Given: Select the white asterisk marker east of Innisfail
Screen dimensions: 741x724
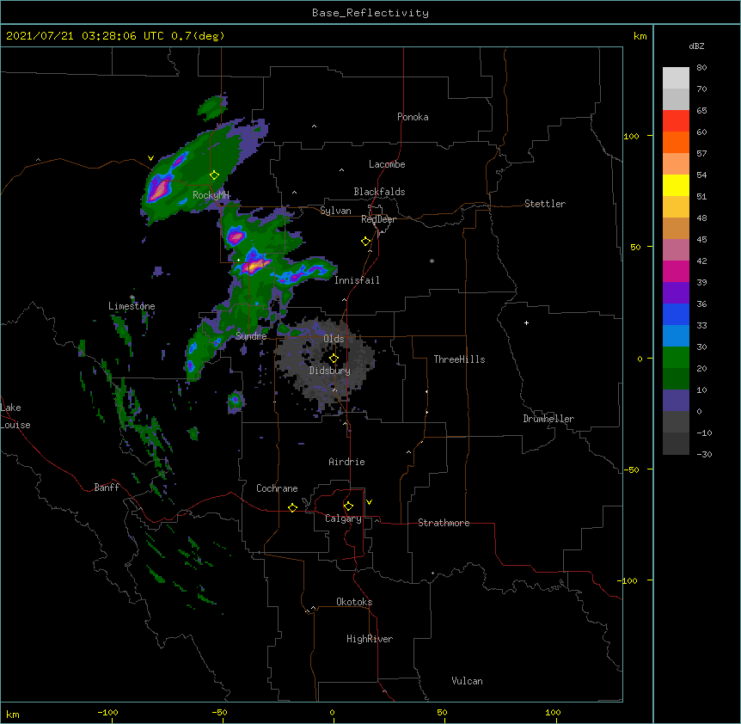Looking at the screenshot, I should coord(432,261).
